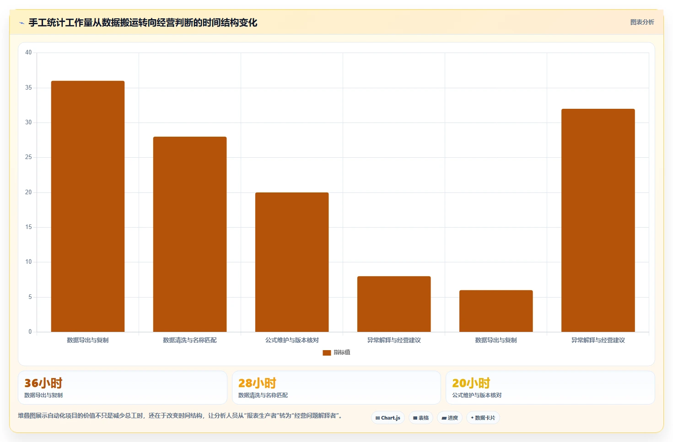The image size is (673, 442).
Task: Select the Chart.js tag chip
Action: pyautogui.click(x=388, y=418)
